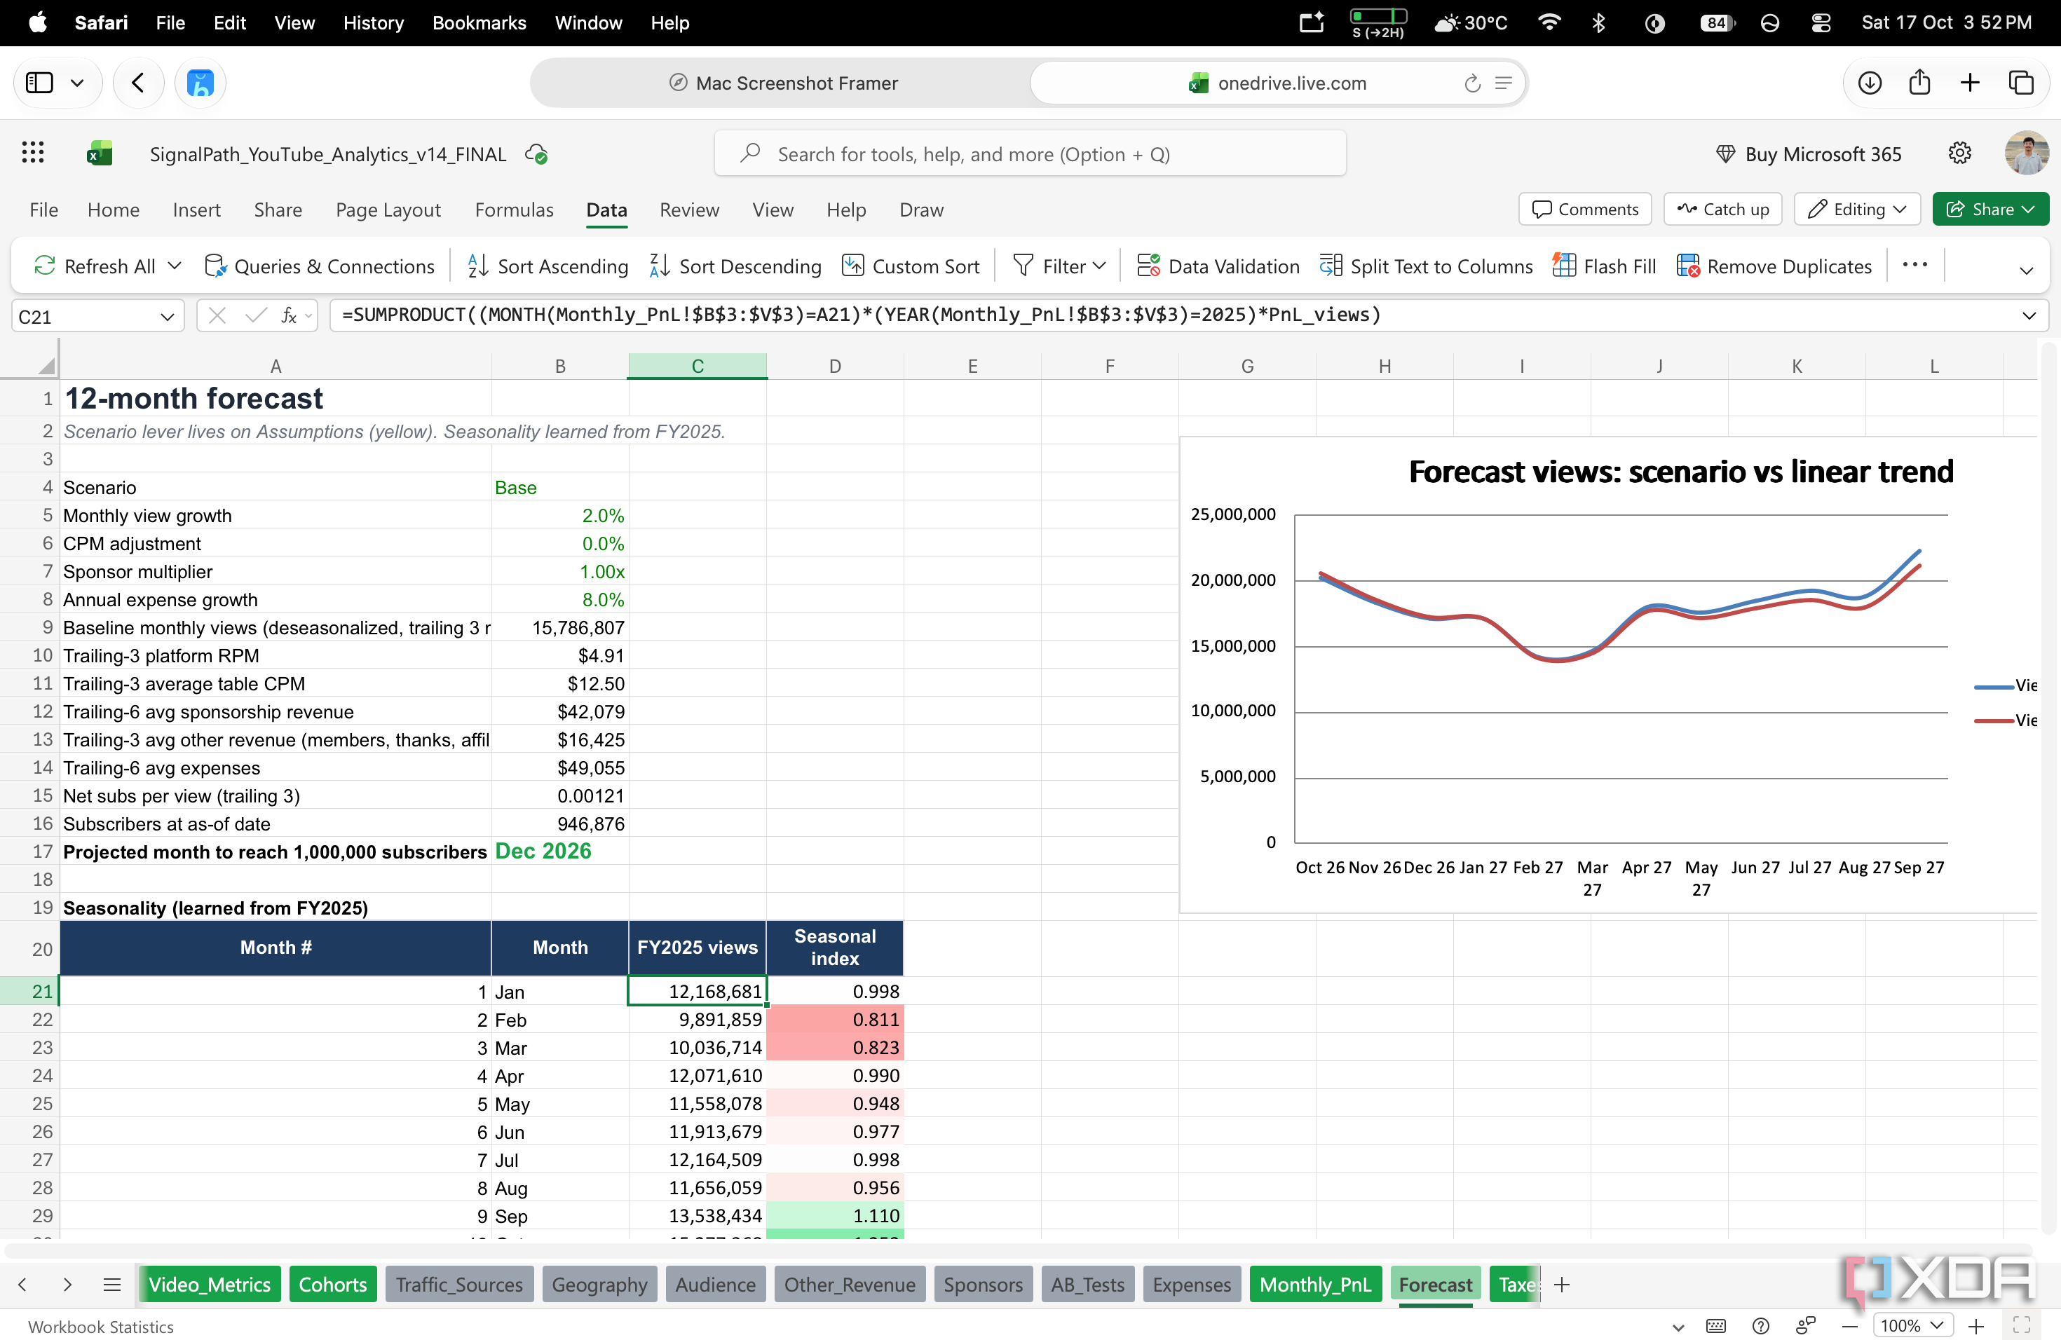Image resolution: width=2061 pixels, height=1340 pixels.
Task: Add a new sheet with plus
Action: pos(1562,1285)
